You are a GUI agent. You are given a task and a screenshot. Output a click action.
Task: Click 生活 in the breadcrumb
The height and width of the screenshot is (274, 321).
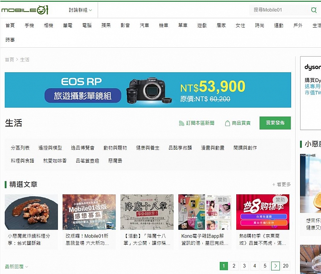25,60
